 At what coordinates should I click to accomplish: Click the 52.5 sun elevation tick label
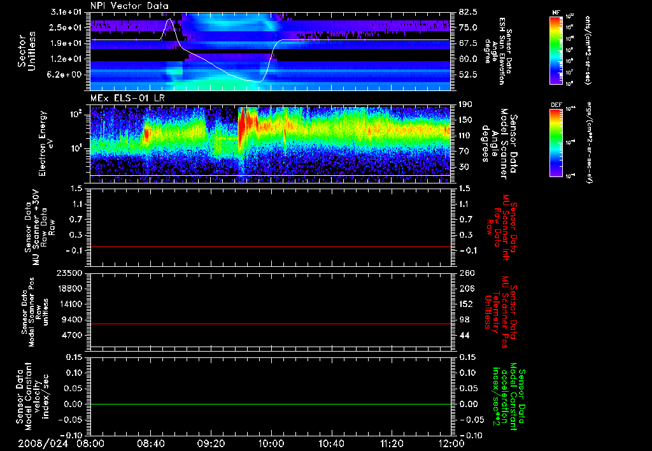[468, 75]
